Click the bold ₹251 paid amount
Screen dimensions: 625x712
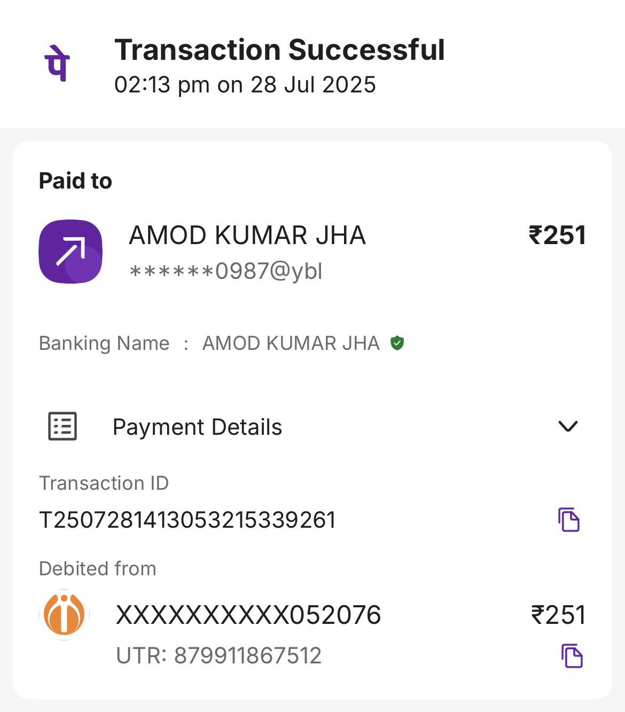click(x=557, y=236)
